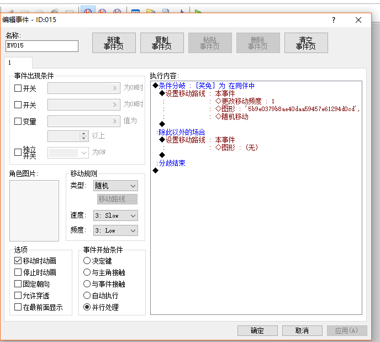Viewport: 380px width, 342px height.
Task: Open the first 开关 selector field
Action: point(84,88)
